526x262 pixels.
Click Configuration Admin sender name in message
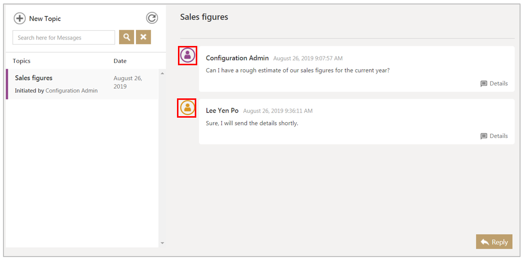point(237,58)
